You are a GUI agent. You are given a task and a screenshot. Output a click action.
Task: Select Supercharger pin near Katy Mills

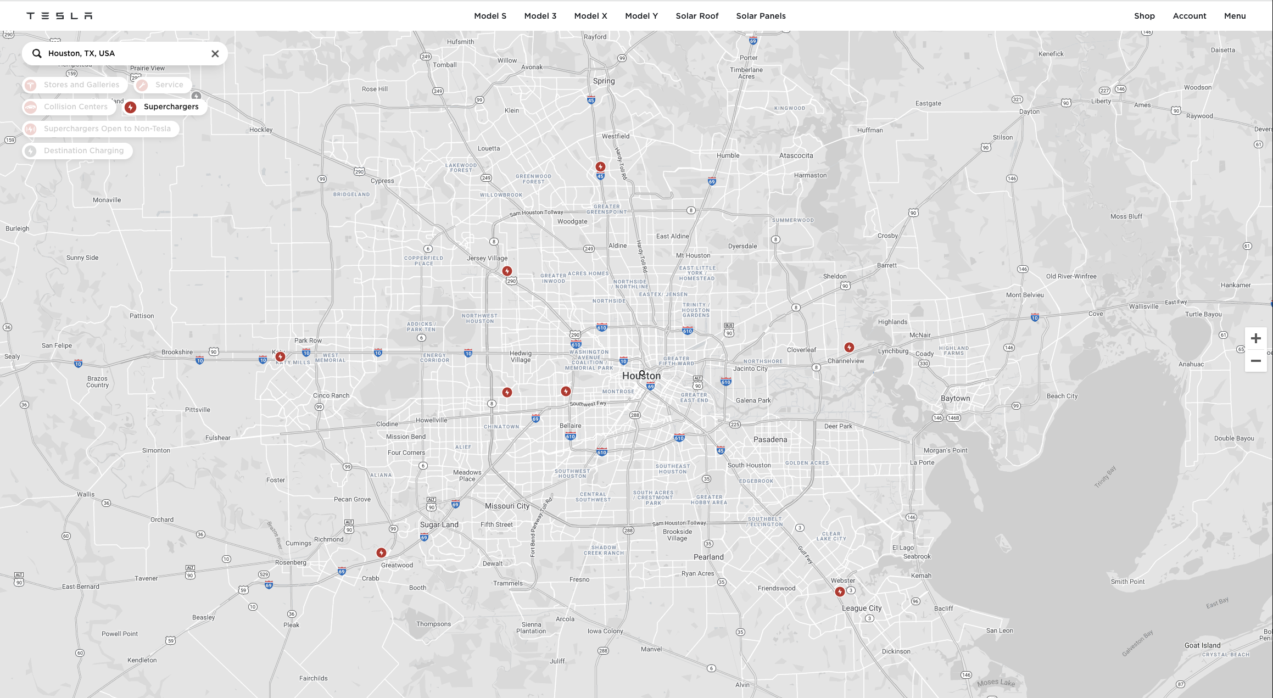[x=280, y=357]
